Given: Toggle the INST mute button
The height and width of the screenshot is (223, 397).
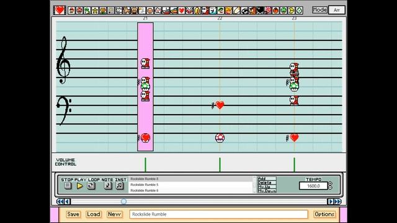Looking at the screenshot, I should click(x=120, y=186).
